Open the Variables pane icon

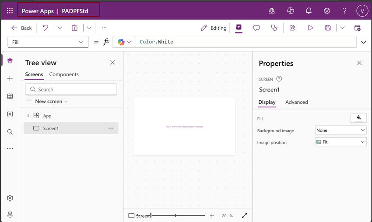pos(10,114)
